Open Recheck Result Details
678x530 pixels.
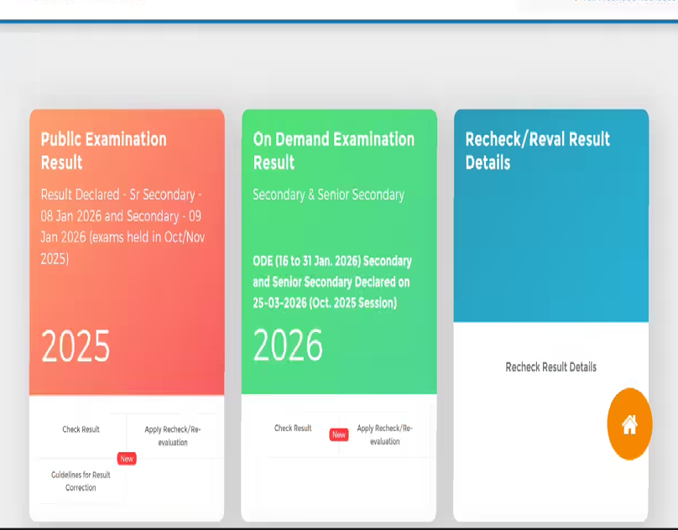[550, 366]
